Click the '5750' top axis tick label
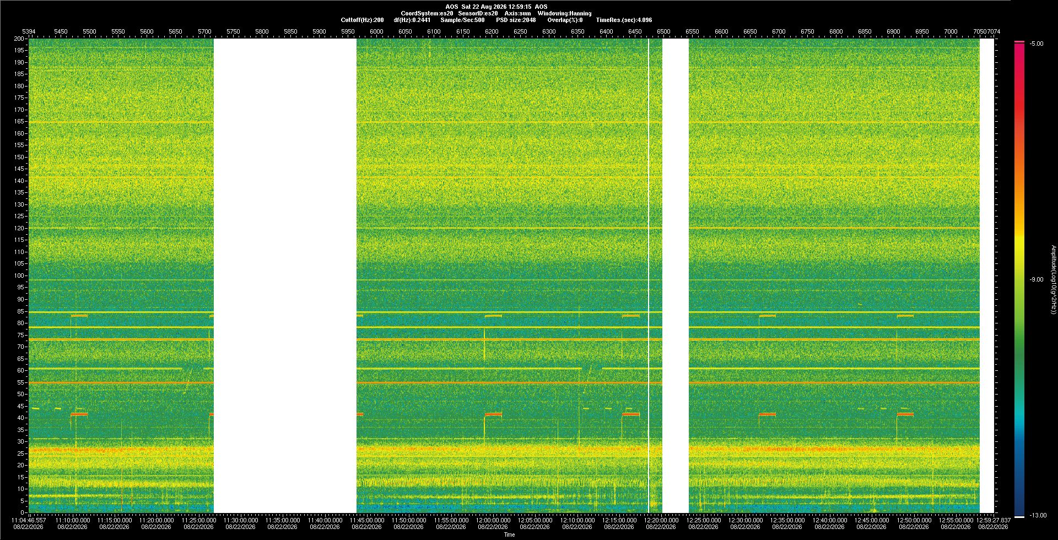 [x=233, y=31]
